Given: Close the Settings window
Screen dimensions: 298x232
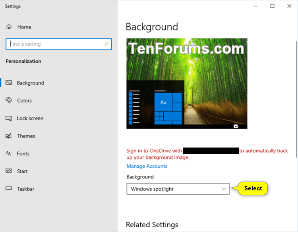Looking at the screenshot, I should [x=289, y=6].
